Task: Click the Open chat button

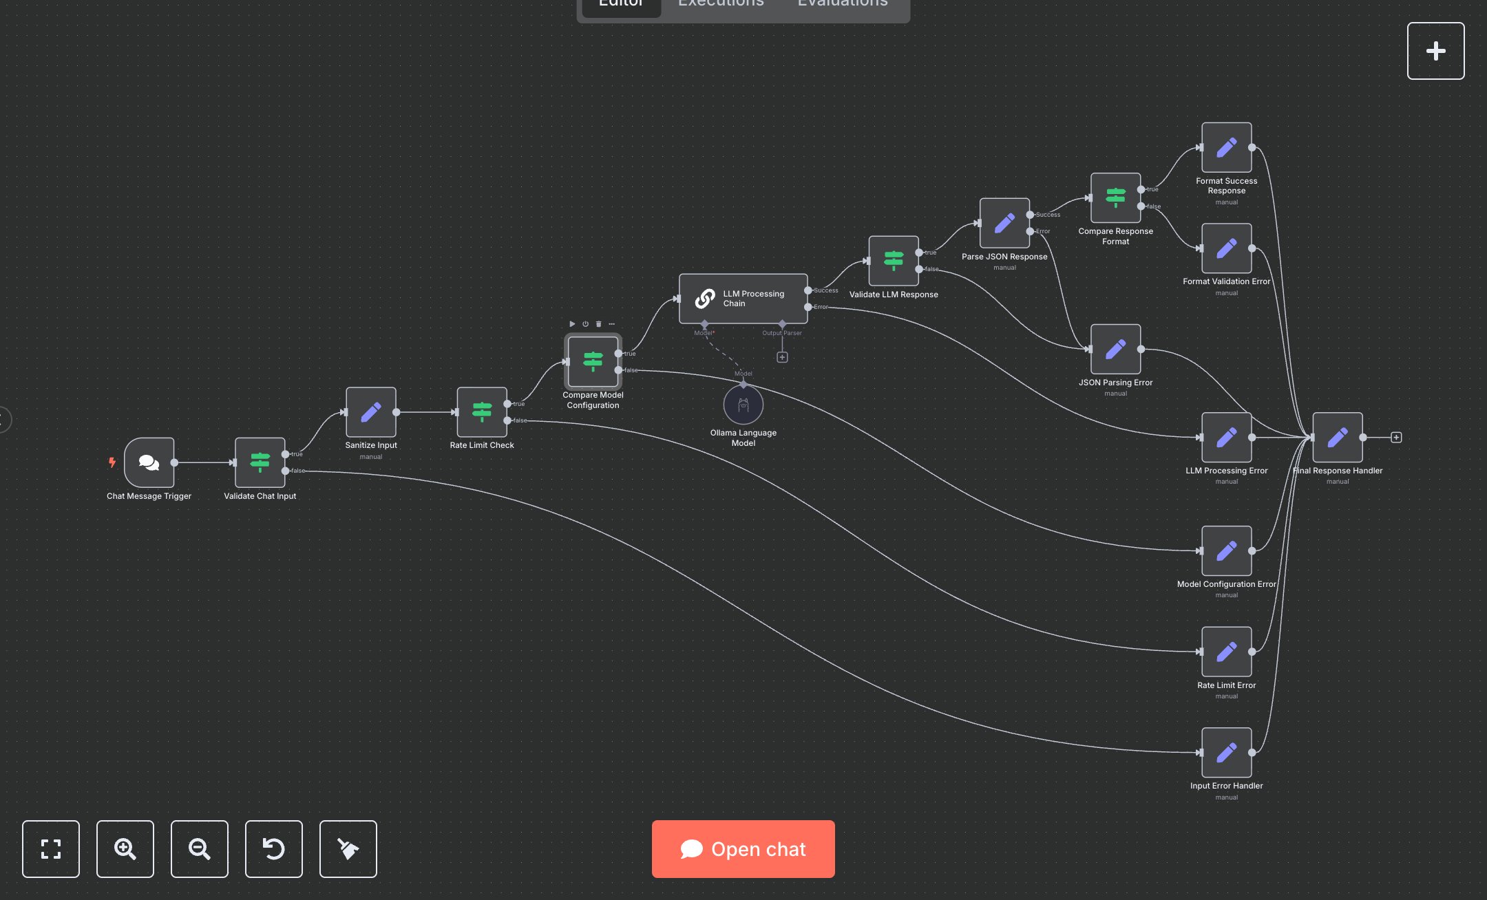Action: pos(743,849)
